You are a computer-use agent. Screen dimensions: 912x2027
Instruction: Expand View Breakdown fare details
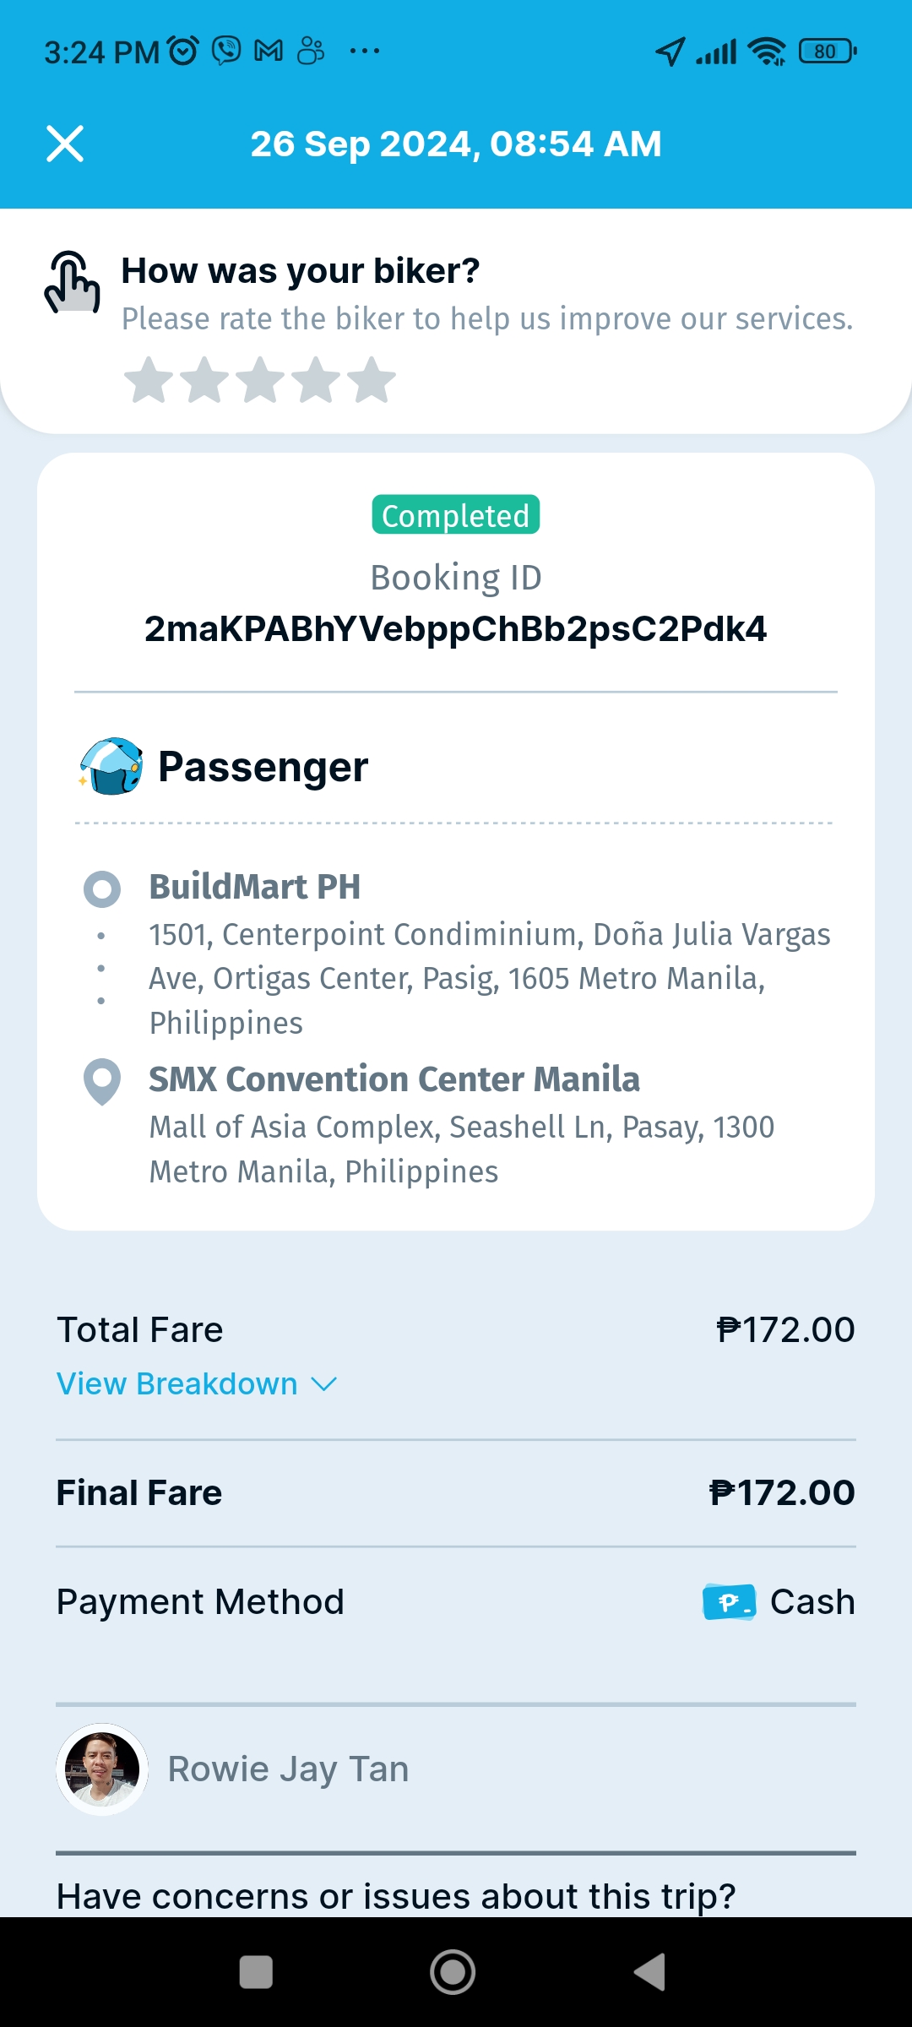pyautogui.click(x=177, y=1383)
